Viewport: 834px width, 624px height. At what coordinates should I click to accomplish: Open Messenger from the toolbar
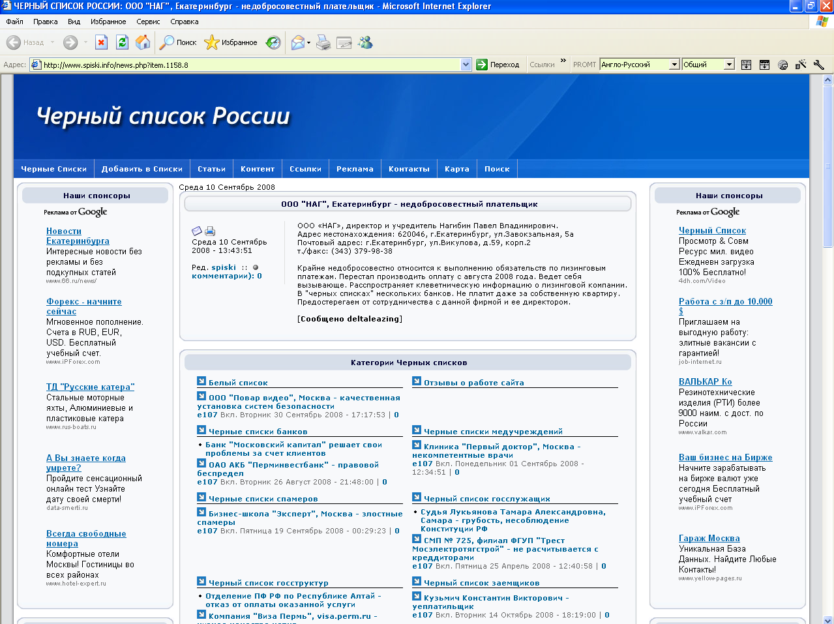365,43
